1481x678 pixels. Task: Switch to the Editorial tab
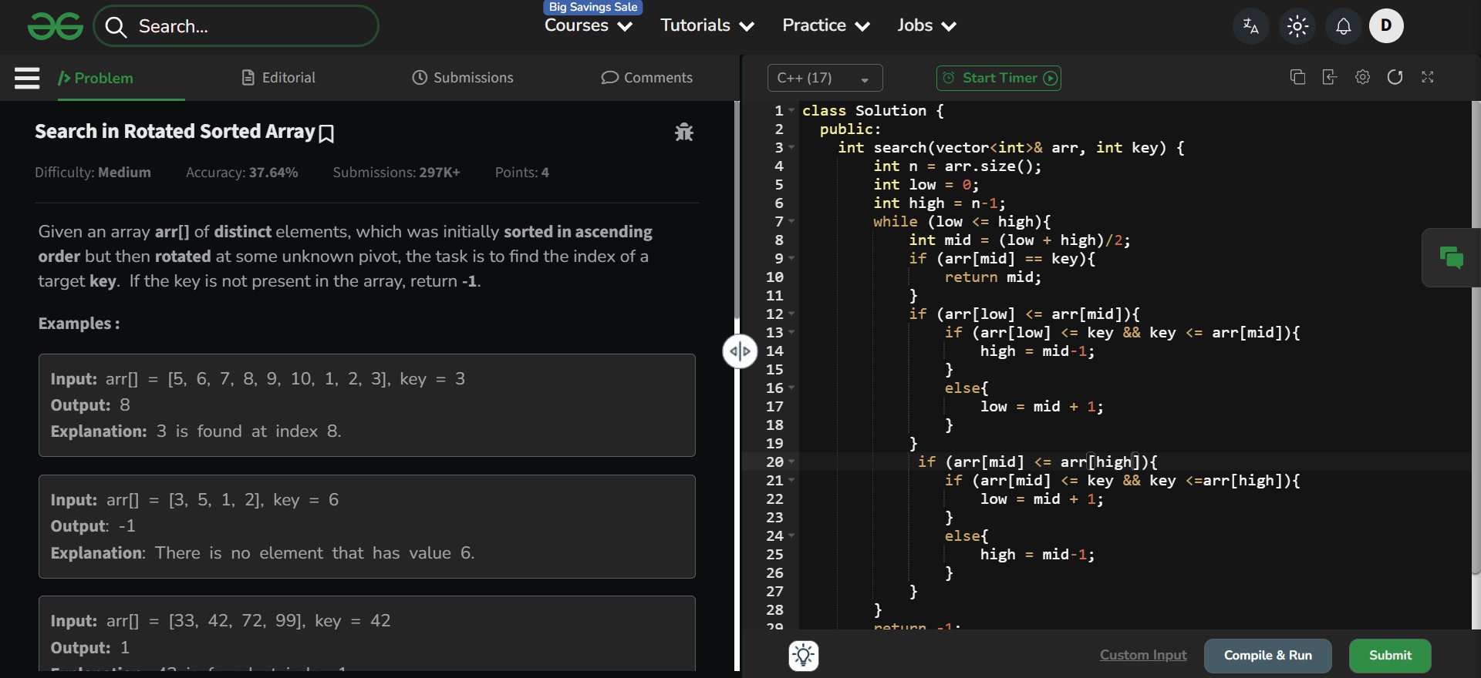[278, 78]
